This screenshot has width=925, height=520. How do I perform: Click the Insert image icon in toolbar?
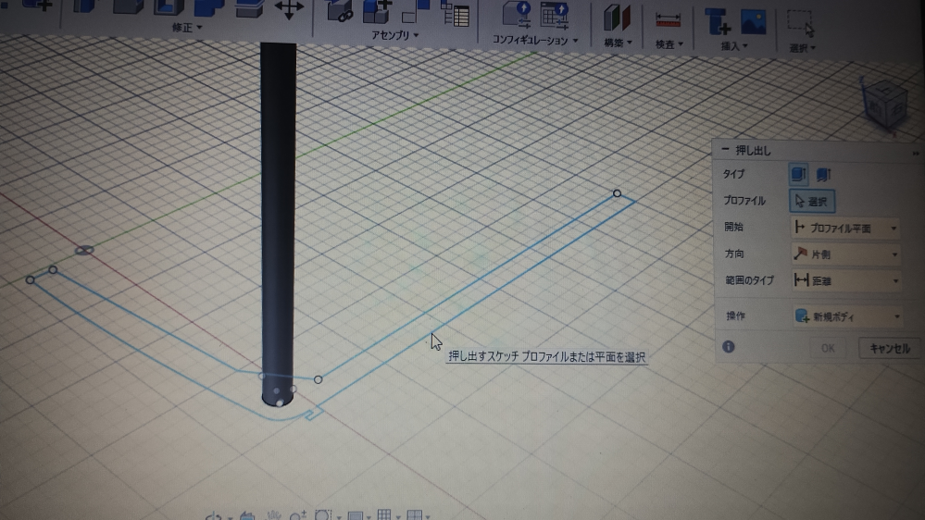[754, 20]
